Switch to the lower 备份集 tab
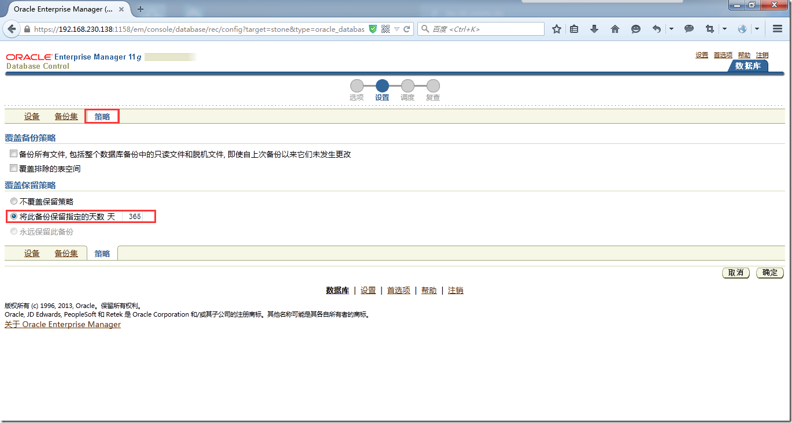Viewport: 792px width, 423px height. 66,253
